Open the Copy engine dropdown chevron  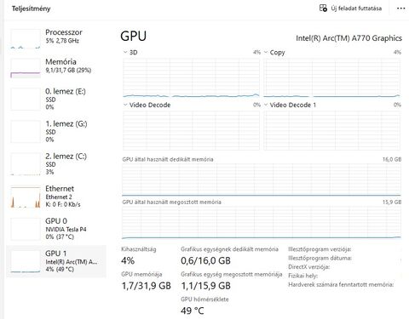click(x=266, y=52)
